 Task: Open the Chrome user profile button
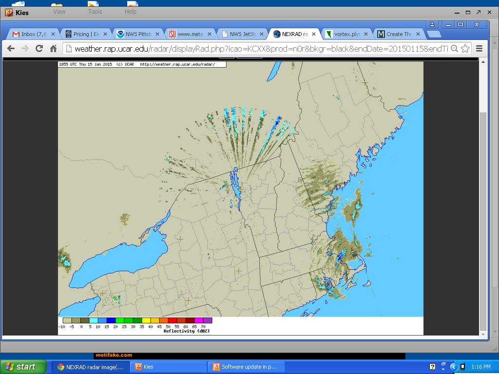pos(432,24)
